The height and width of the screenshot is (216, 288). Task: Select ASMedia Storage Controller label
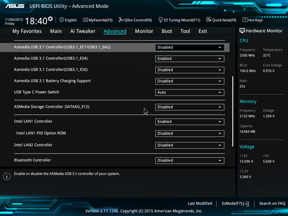(52, 107)
